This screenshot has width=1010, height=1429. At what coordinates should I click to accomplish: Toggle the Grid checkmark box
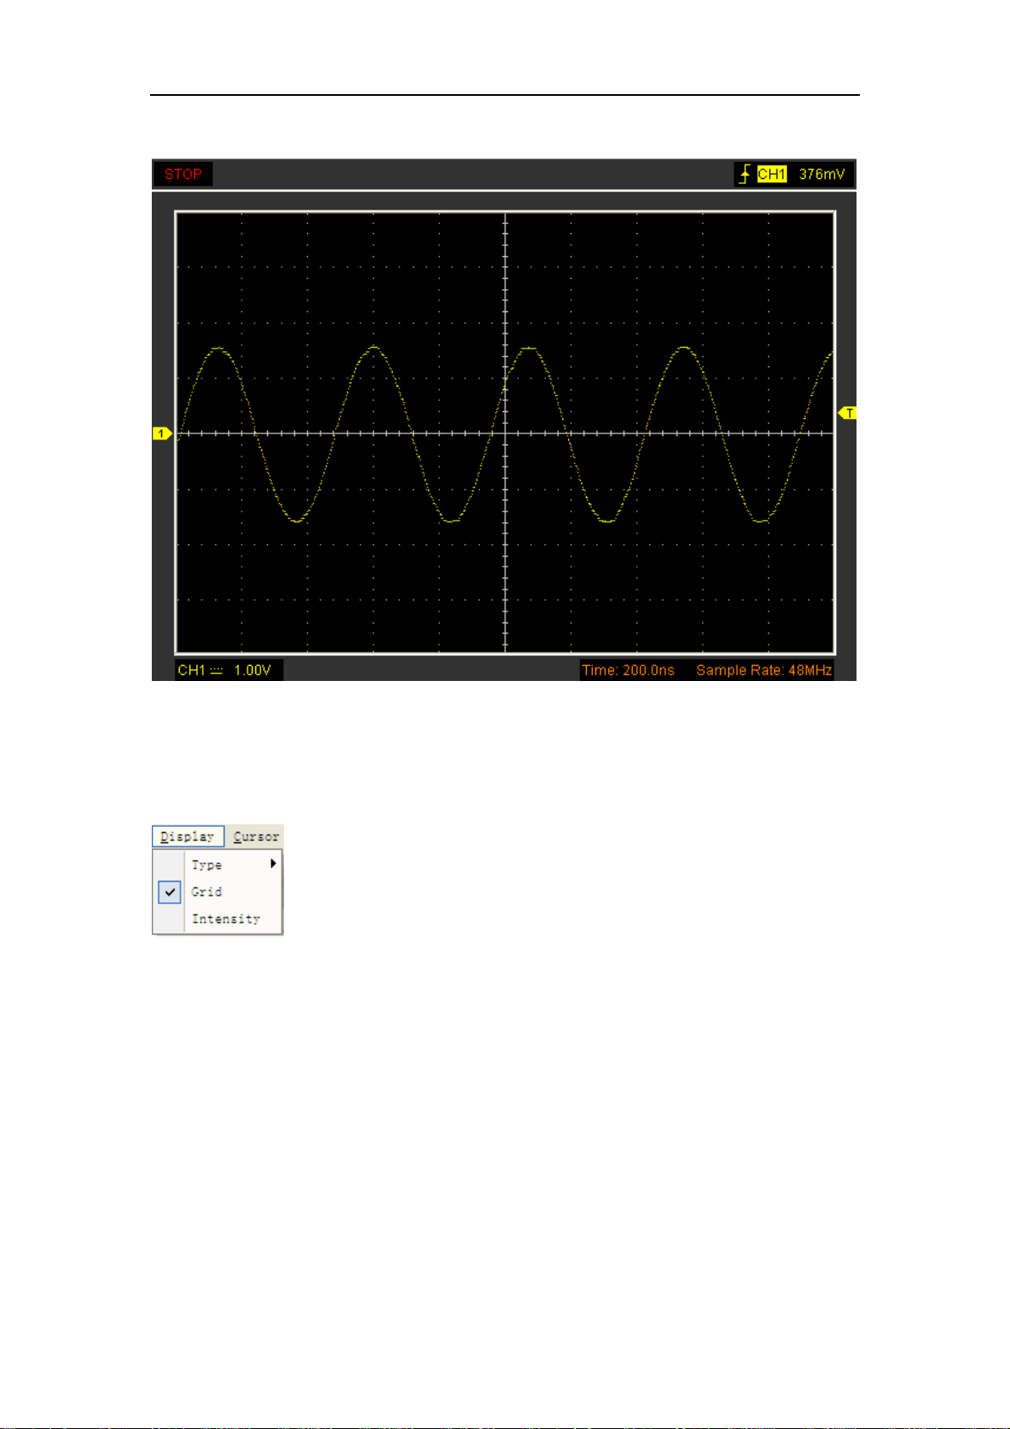pos(170,891)
